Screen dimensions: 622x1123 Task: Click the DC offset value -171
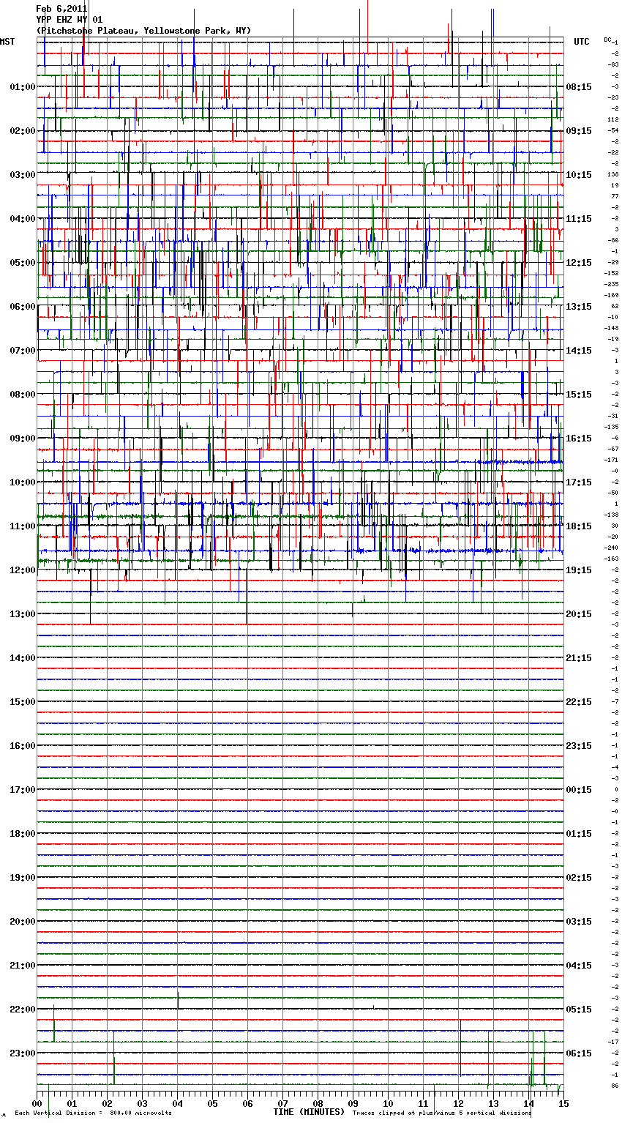click(x=612, y=460)
